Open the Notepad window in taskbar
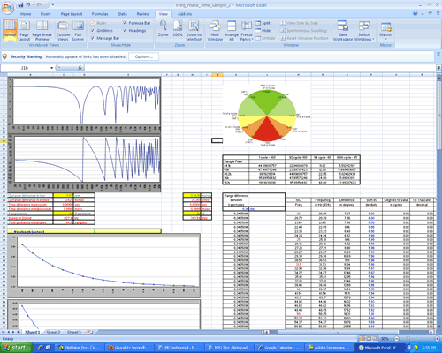442x353 pixels. pyautogui.click(x=229, y=348)
